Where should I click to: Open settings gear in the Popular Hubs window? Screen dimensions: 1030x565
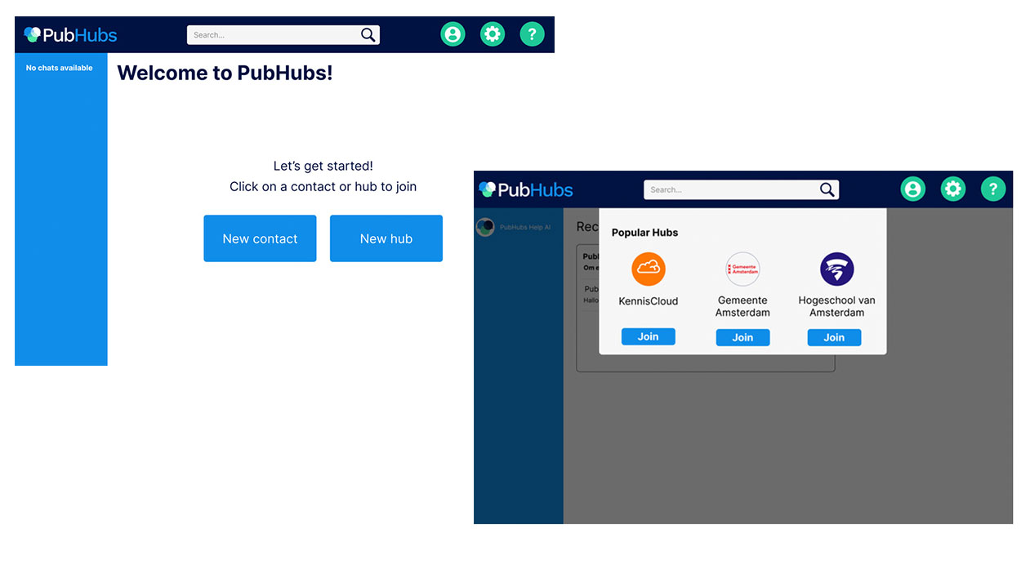[x=953, y=189]
